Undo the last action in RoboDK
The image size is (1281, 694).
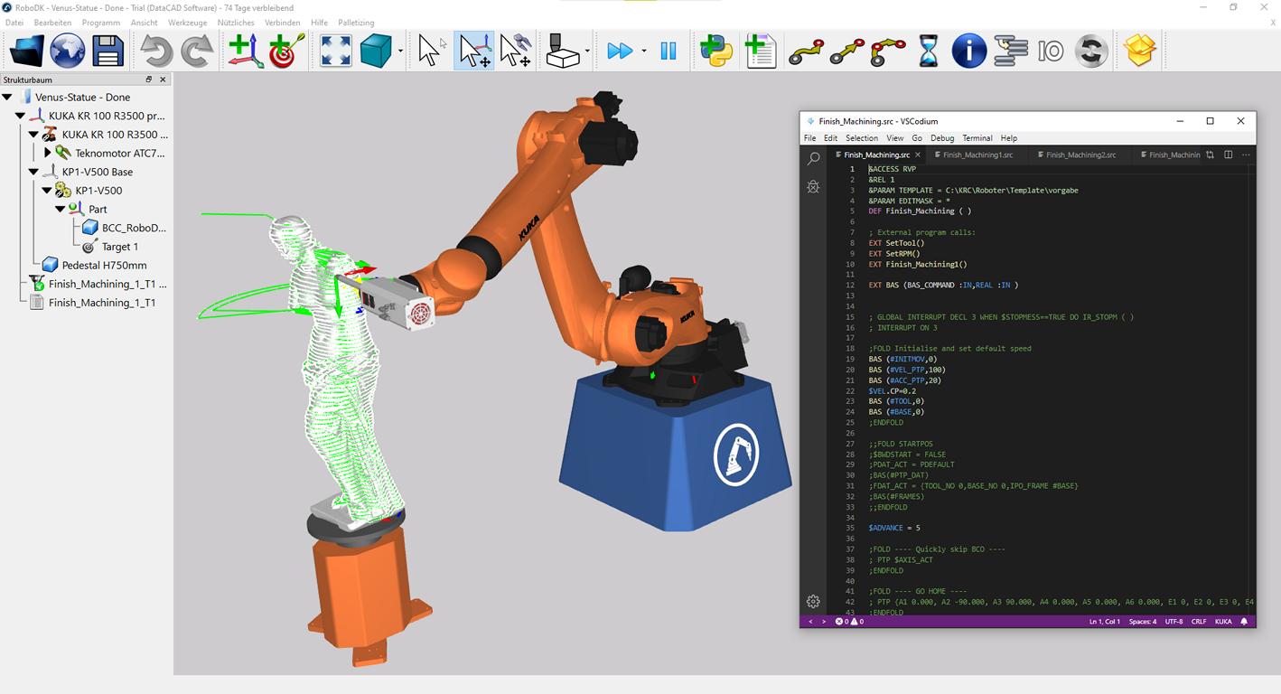tap(156, 51)
